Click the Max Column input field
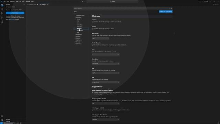Viewport: 220px width, 124px height. (x=100, y=38)
